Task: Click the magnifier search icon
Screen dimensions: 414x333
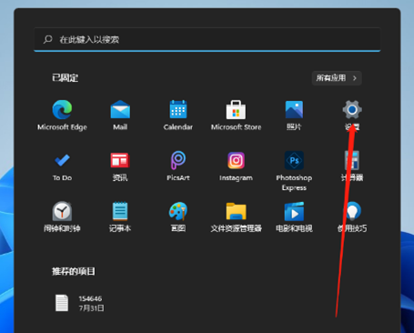Action: pos(48,39)
